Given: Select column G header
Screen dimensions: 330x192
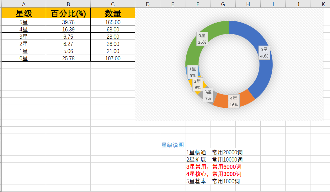Looking at the screenshot, I should (x=223, y=4).
